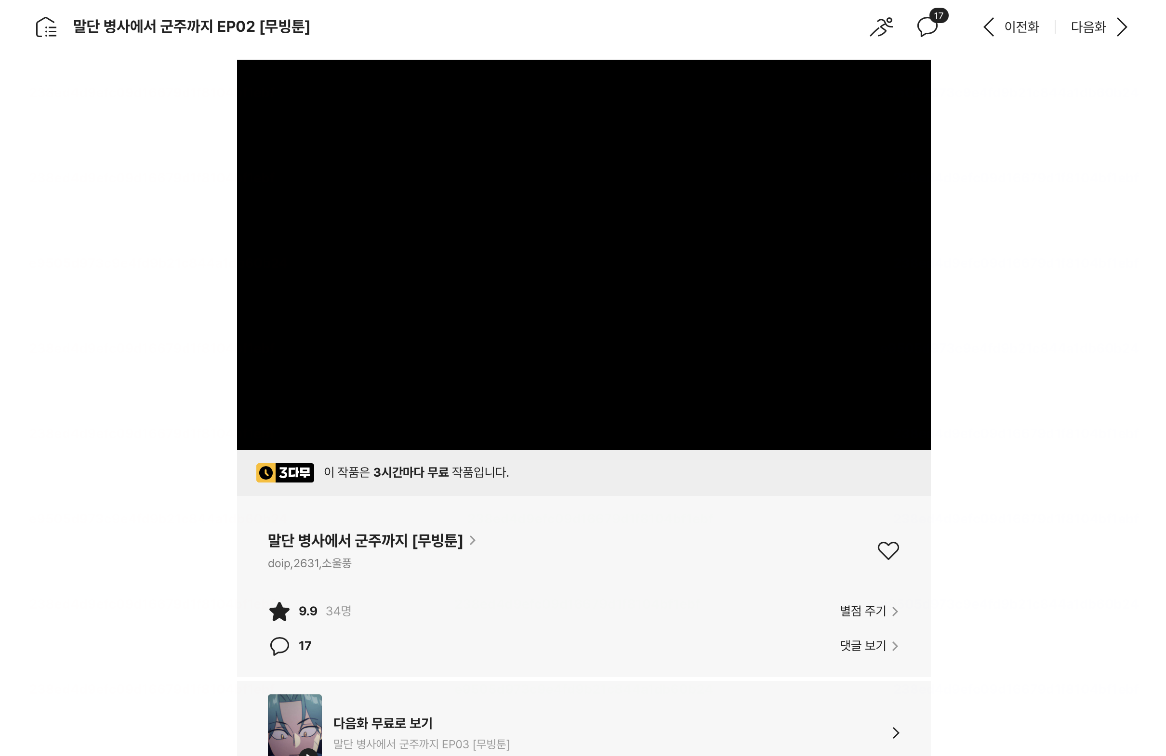This screenshot has width=1166, height=756.
Task: Click the comment bubble icon beside 17
Action: pos(279,646)
